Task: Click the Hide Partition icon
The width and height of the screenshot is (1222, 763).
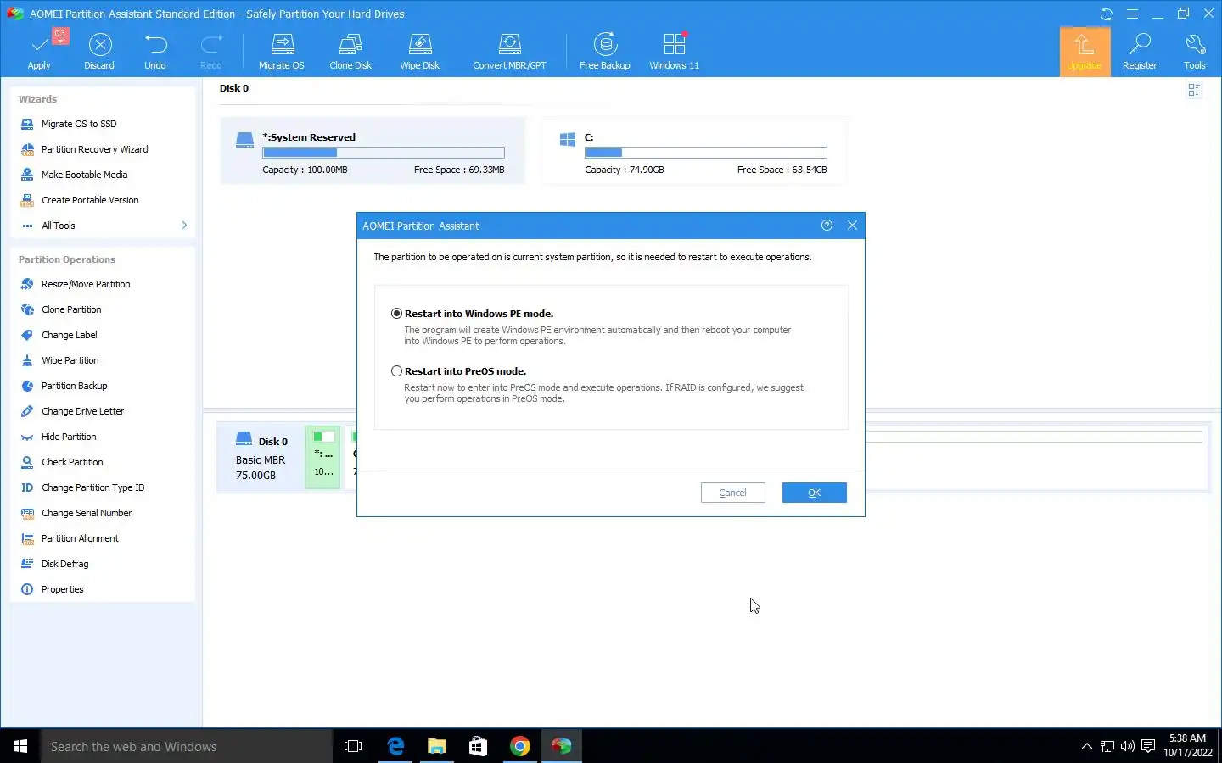Action: [27, 437]
